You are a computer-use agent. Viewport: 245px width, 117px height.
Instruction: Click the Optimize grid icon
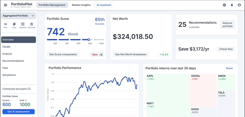[x=23, y=24]
